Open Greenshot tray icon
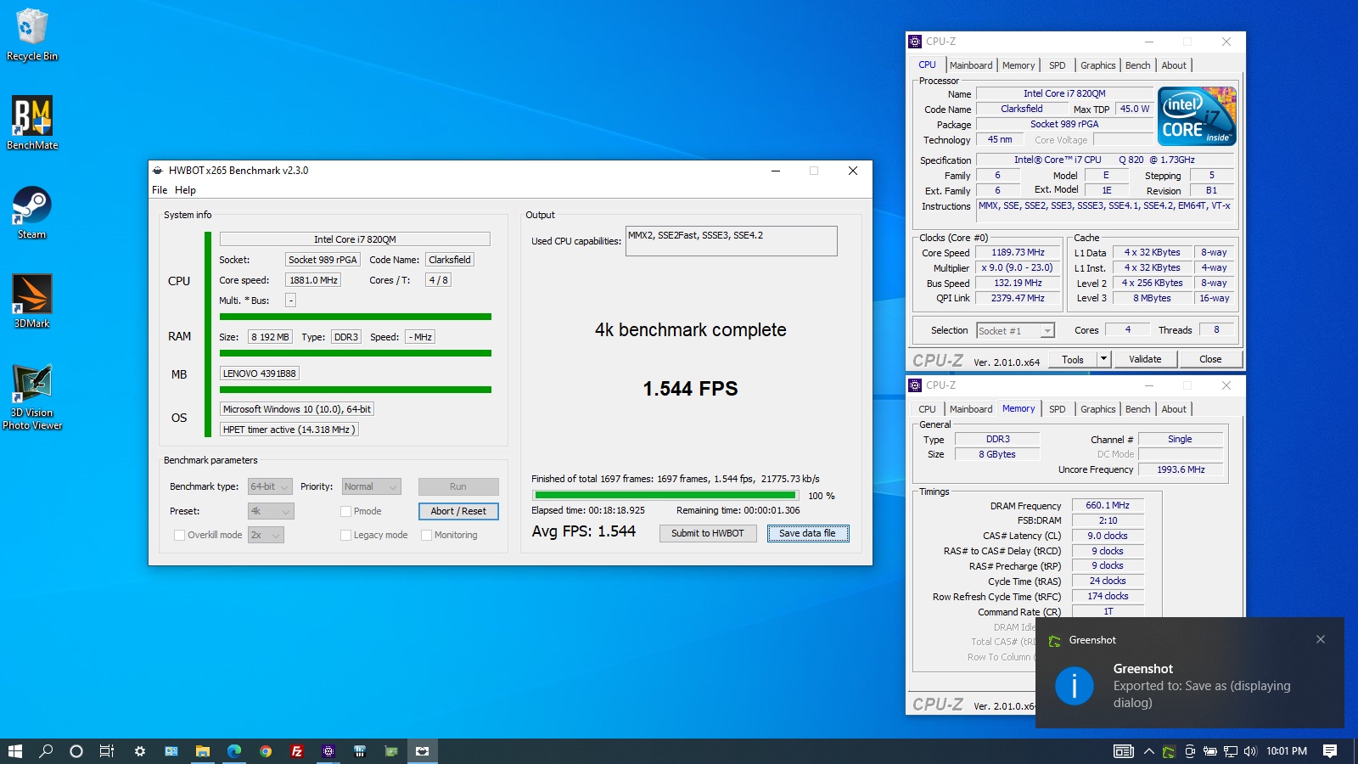The height and width of the screenshot is (764, 1358). tap(1169, 751)
